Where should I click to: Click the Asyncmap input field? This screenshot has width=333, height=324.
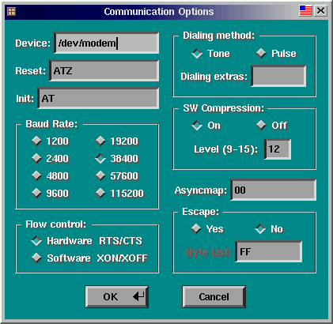273,190
